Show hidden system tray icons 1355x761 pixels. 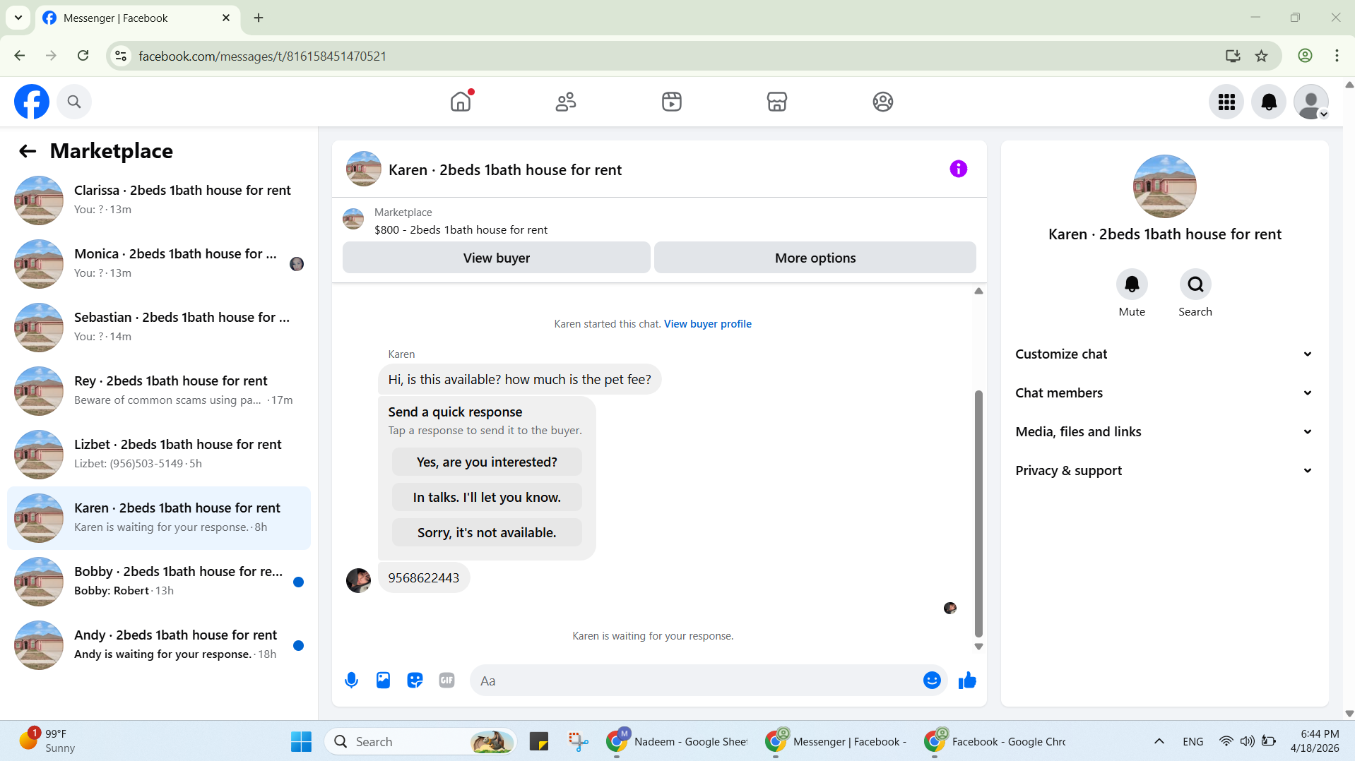click(1159, 741)
